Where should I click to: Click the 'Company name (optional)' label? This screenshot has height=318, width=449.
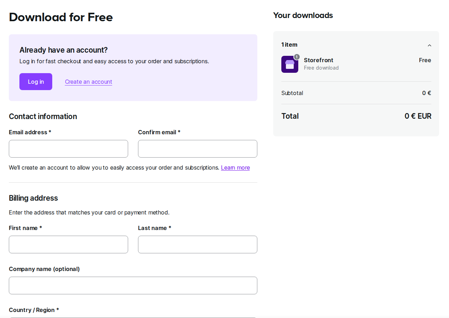(44, 269)
